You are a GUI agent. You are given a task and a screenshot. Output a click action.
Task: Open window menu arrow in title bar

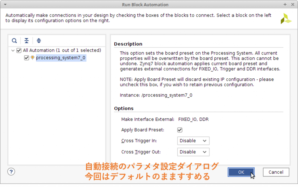point(5,5)
